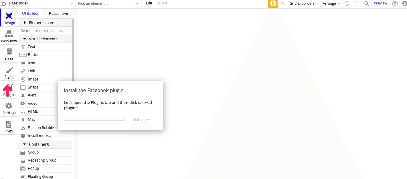Select the Alert element
This screenshot has height=179, width=407.
(x=38, y=95)
